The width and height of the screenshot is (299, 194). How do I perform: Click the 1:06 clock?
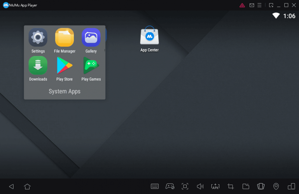pos(289,16)
